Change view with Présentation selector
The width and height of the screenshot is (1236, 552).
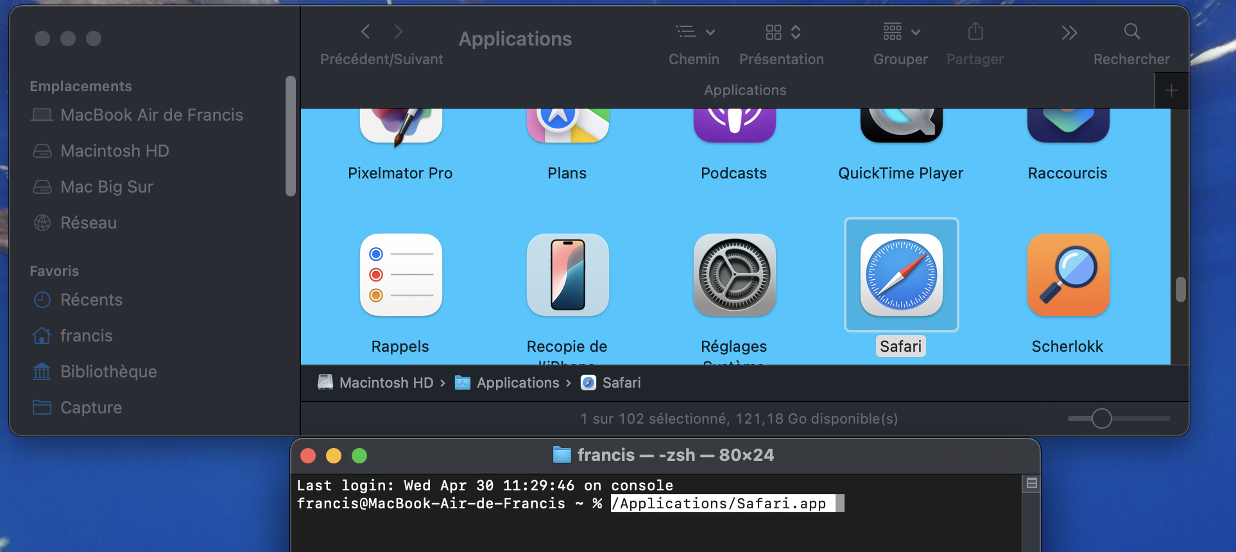[782, 31]
